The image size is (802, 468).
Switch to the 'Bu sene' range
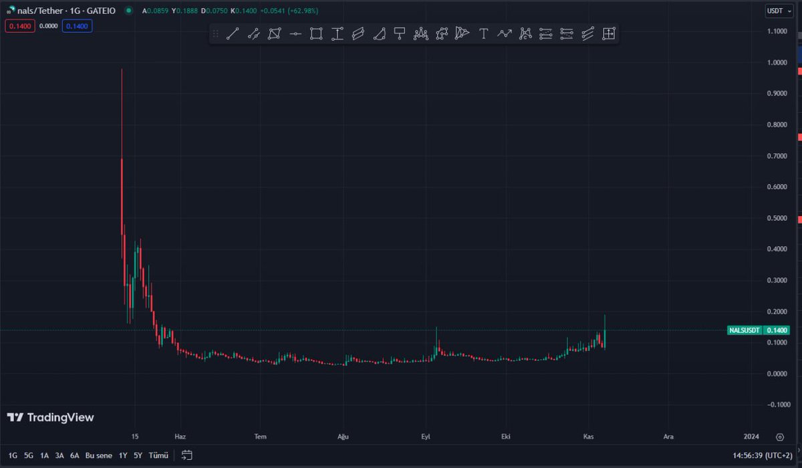tap(98, 455)
